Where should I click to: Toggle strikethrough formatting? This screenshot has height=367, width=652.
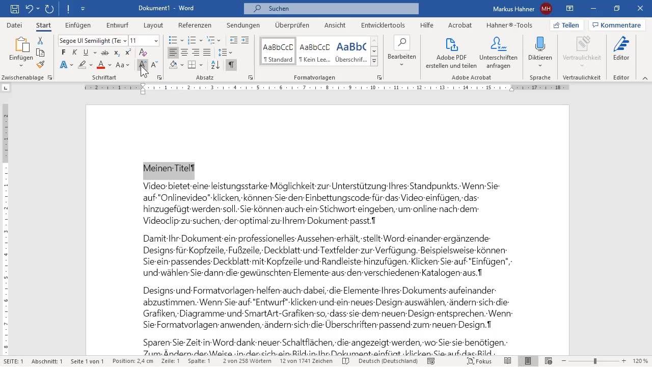pos(105,53)
